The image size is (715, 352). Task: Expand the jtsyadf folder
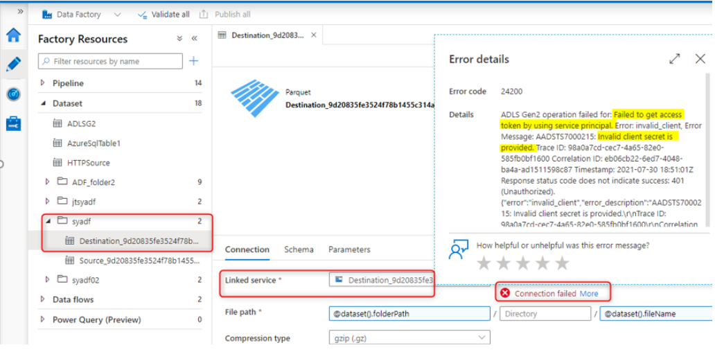[x=47, y=201]
